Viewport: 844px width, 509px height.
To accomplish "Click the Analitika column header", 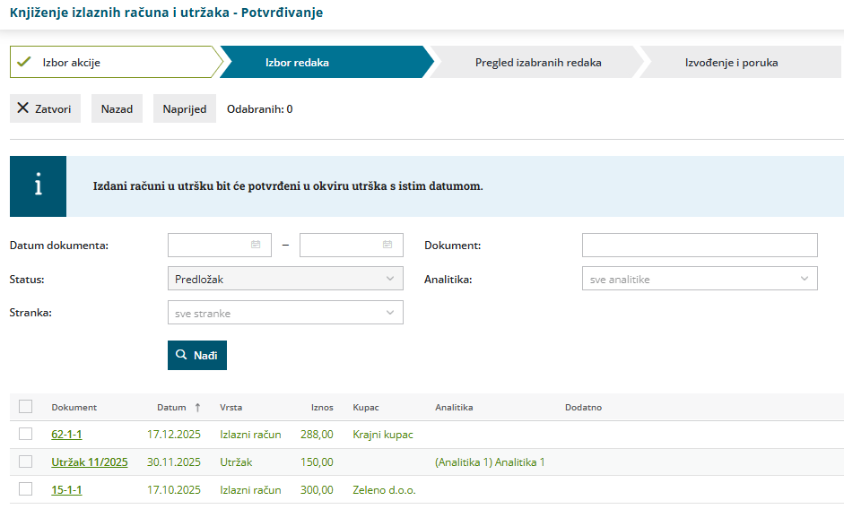I will click(x=455, y=408).
